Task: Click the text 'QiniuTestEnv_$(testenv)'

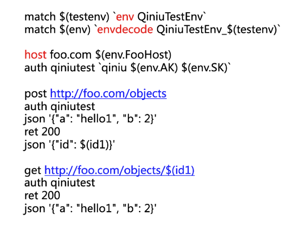Action: pyautogui.click(x=217, y=30)
